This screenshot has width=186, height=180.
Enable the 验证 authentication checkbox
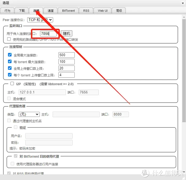[x=15, y=127]
